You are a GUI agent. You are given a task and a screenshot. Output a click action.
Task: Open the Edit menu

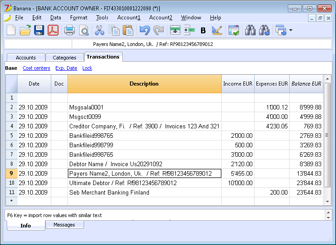[x=36, y=18]
